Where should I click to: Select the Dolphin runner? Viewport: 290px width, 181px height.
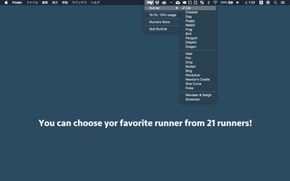click(198, 42)
